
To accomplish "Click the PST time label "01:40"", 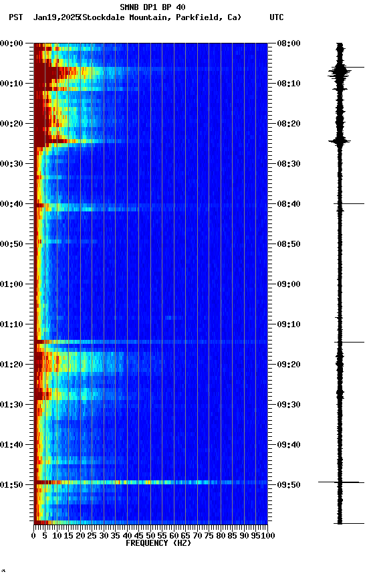I will tap(11, 445).
